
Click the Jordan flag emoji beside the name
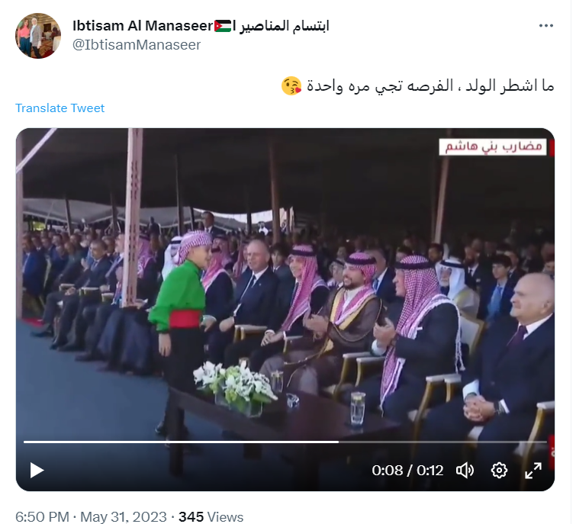223,26
